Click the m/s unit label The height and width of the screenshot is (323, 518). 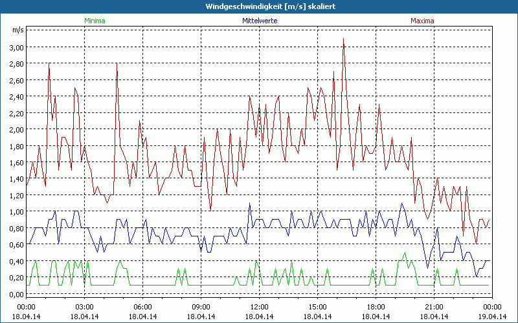pyautogui.click(x=17, y=30)
